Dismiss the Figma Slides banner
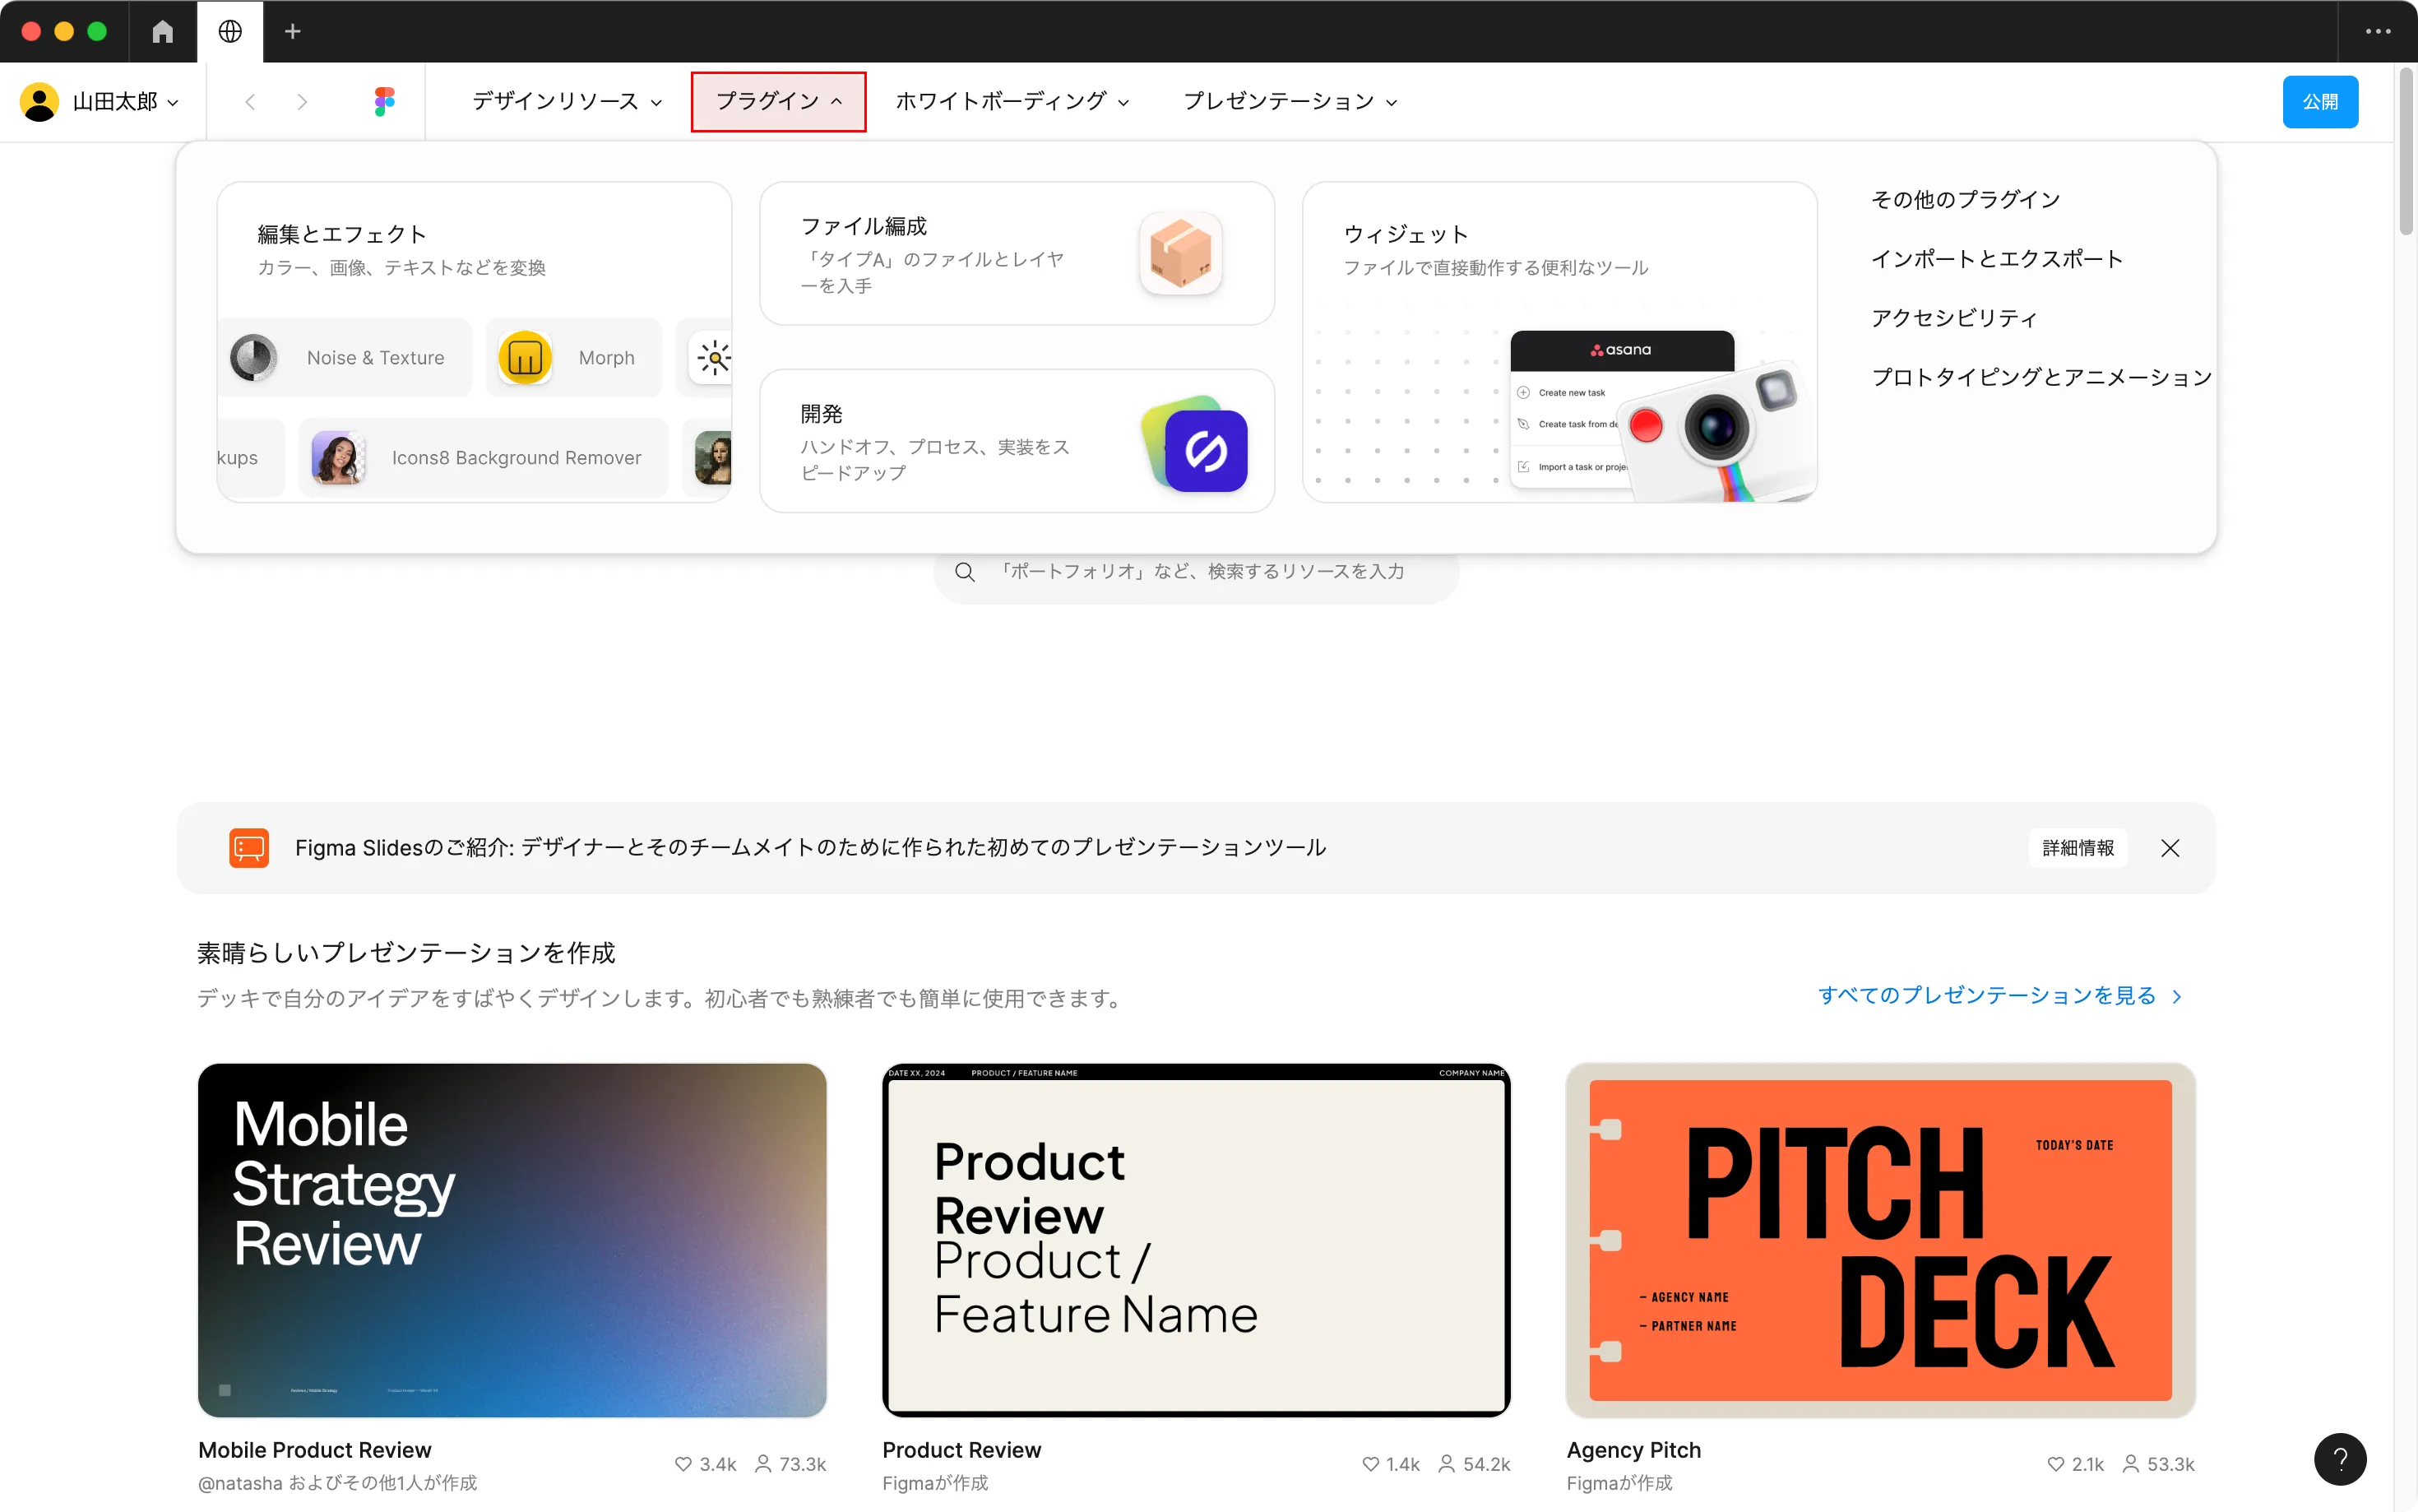2418x1512 pixels. point(2169,848)
